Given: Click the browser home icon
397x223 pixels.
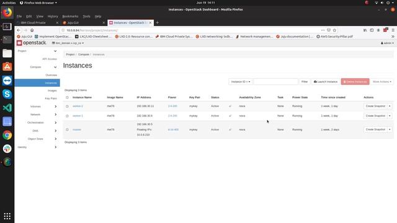Looking at the screenshot, I should [x=32, y=30].
